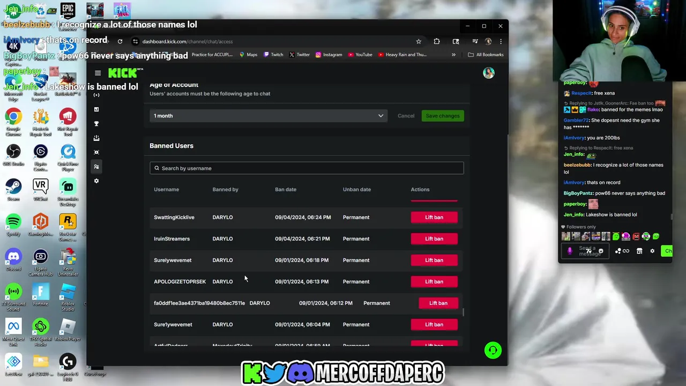Open Roblox Studio from the desktop
Screen dimensions: 686x386
(x=68, y=297)
